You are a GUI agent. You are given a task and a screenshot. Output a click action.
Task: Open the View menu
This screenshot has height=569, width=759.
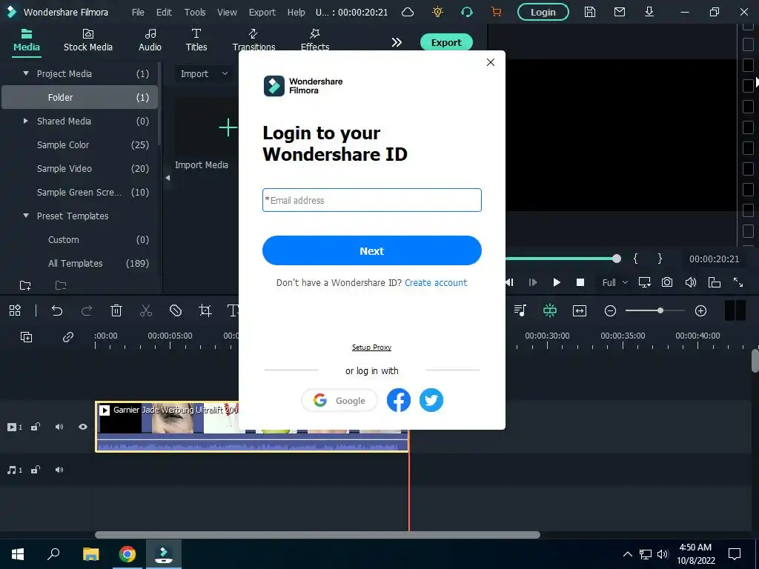(227, 12)
